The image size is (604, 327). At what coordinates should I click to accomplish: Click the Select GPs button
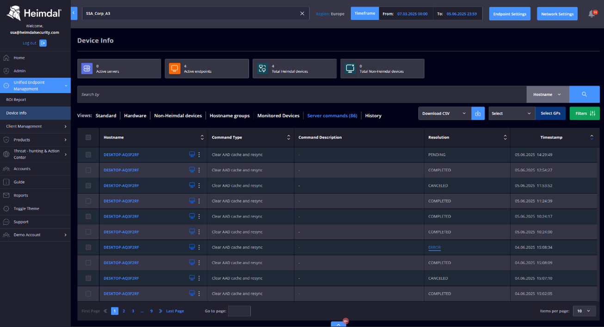tap(550, 113)
